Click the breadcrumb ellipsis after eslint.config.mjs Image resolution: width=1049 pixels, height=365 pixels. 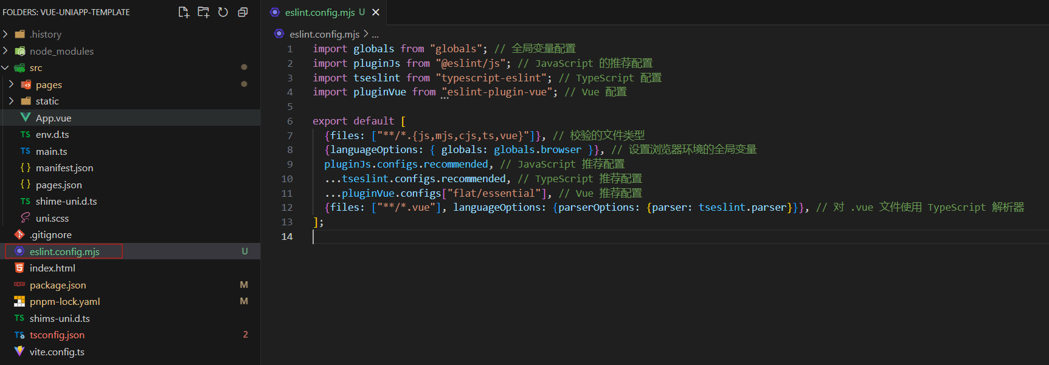[x=375, y=34]
